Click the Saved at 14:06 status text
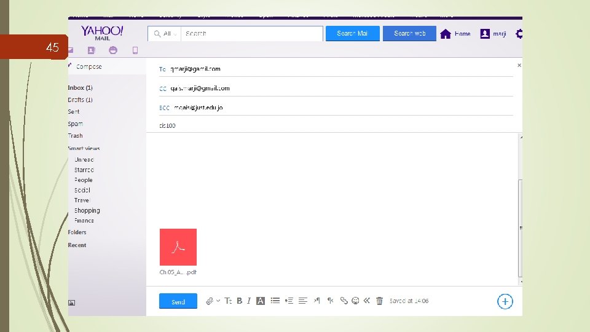Viewport: 590px width, 332px height. tap(409, 301)
